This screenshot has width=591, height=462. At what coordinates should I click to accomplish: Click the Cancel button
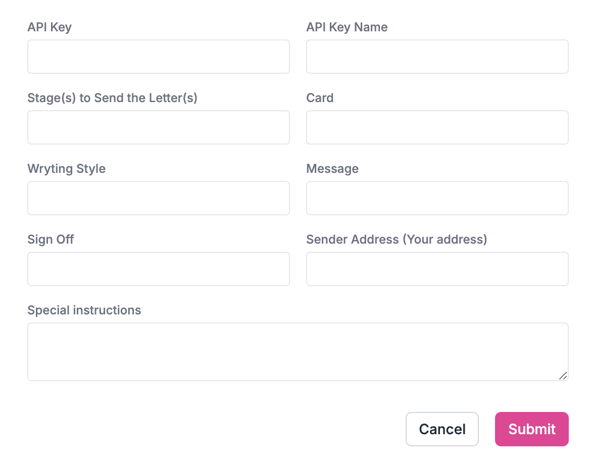(x=442, y=429)
